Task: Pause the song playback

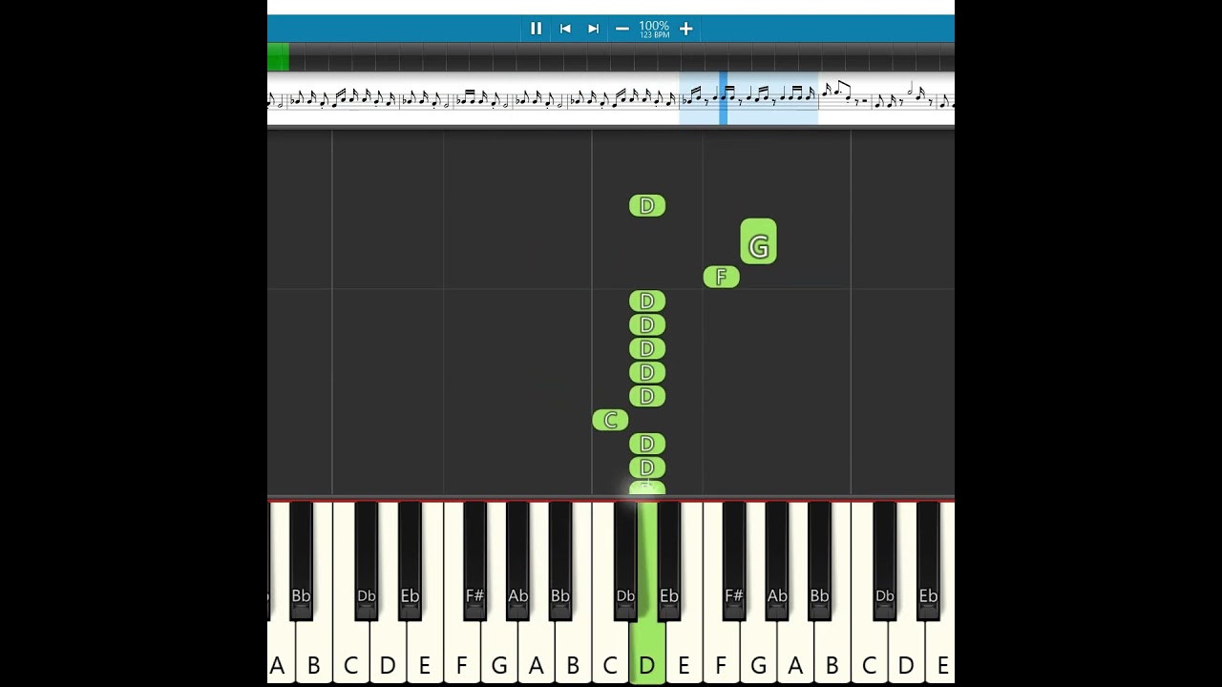Action: coord(536,29)
